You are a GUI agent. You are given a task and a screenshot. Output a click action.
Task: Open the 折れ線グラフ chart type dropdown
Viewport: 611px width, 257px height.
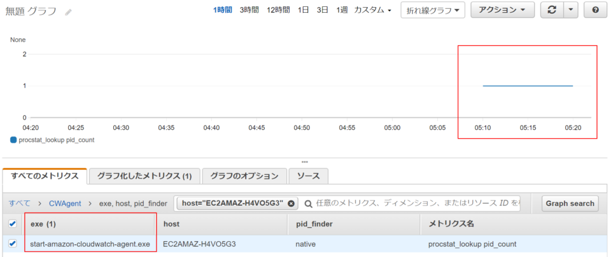pos(433,11)
